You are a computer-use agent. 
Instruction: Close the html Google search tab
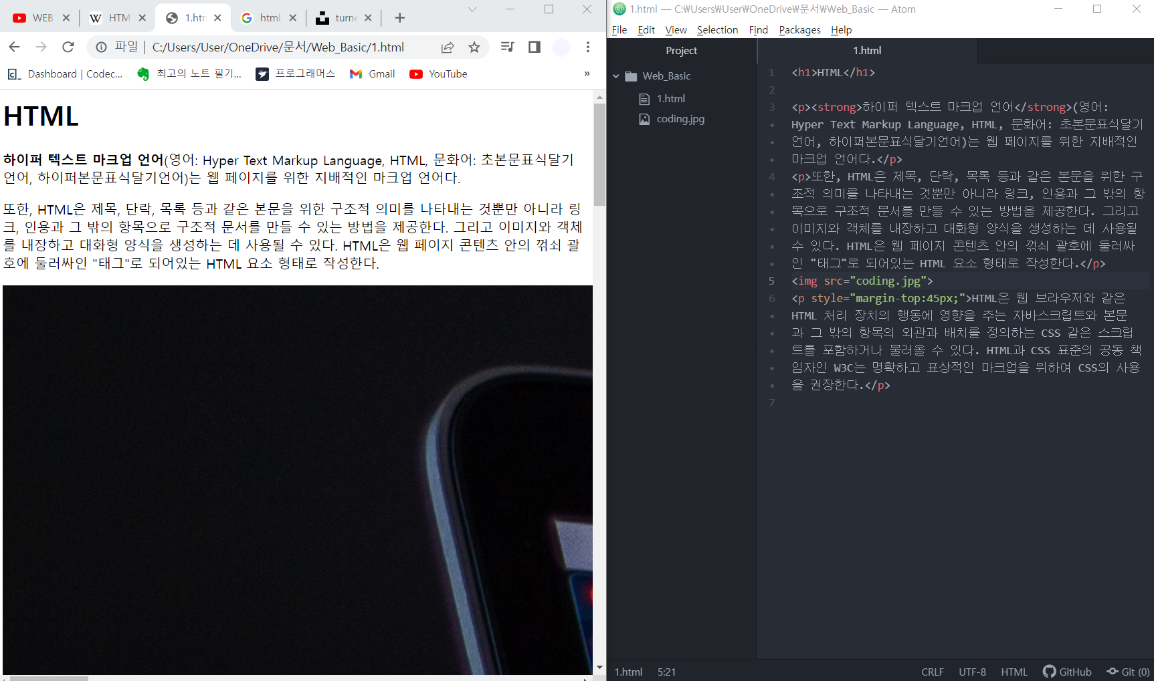pos(292,18)
